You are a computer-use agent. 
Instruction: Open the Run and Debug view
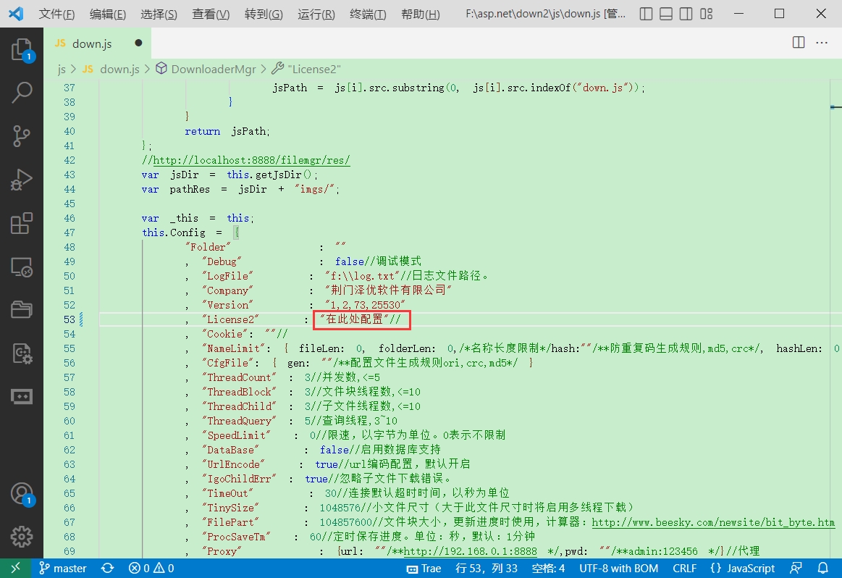coord(22,180)
